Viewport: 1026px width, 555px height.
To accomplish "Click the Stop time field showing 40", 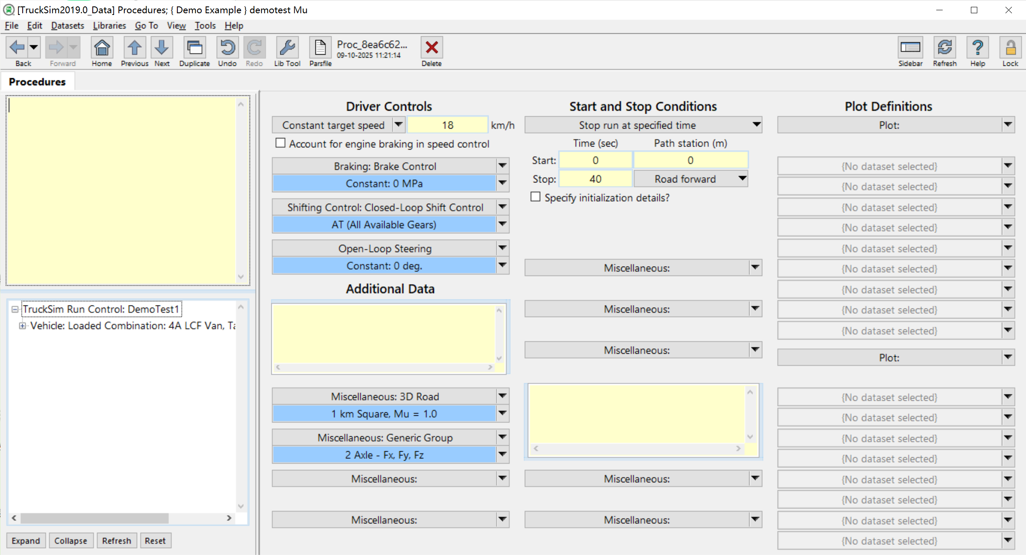I will tap(595, 179).
